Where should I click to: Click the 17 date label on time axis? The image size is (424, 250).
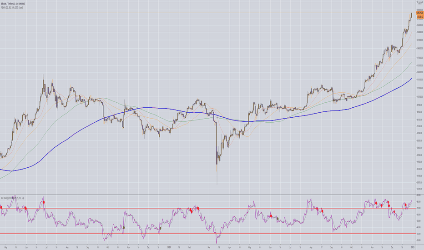pyautogui.click(x=321, y=247)
